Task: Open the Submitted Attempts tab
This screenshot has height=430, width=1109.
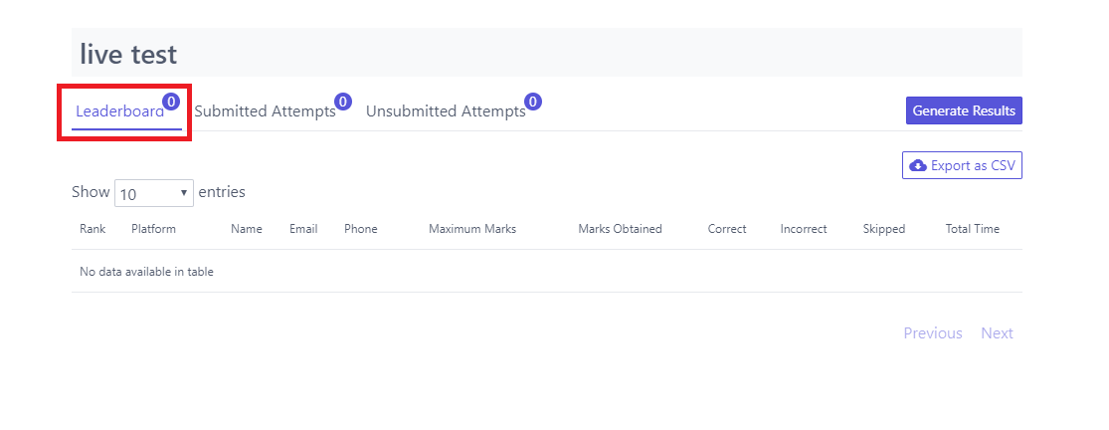Action: [x=265, y=111]
